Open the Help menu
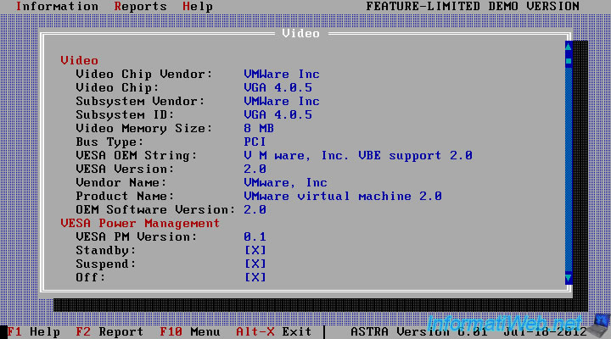The width and height of the screenshot is (611, 339). tap(198, 7)
